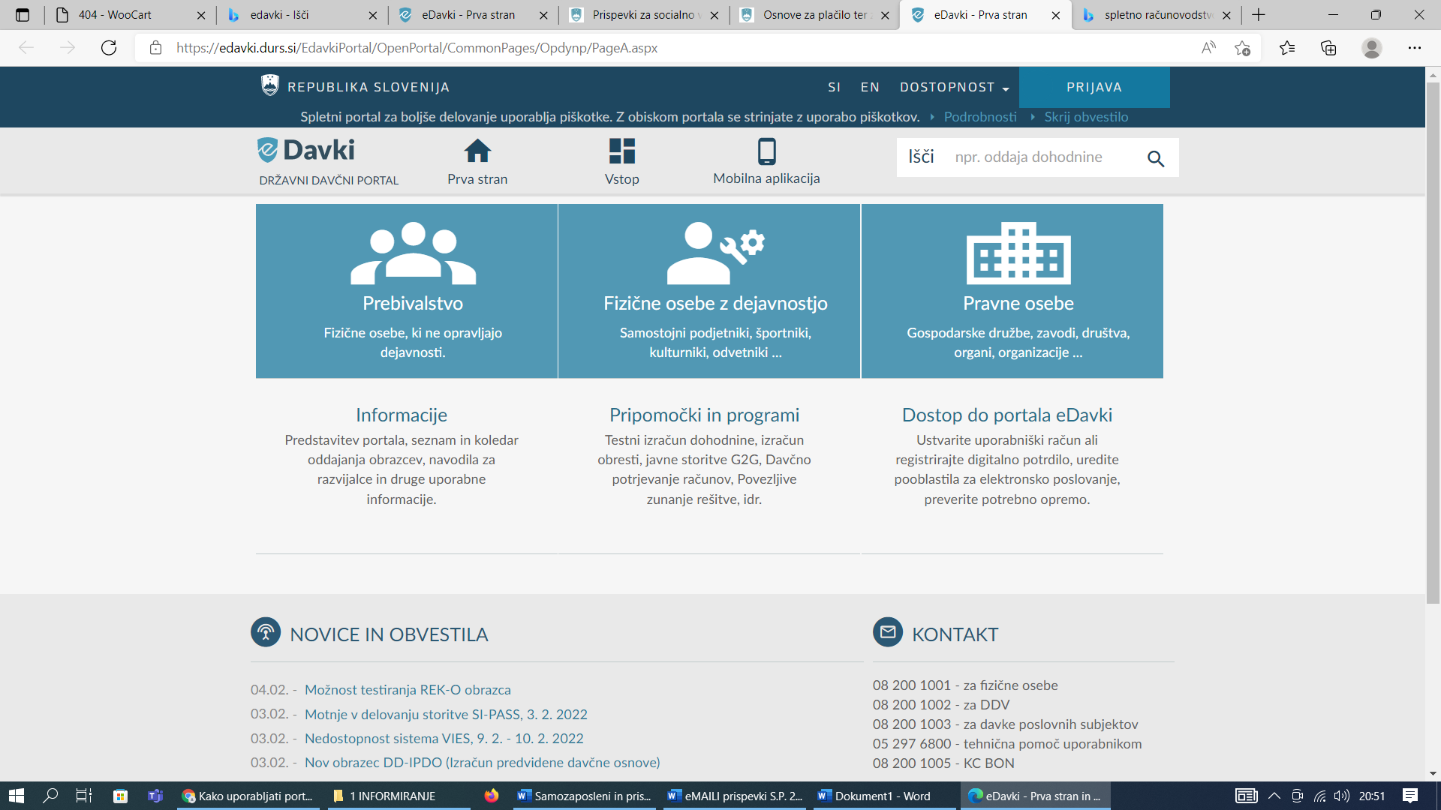The image size is (1441, 810).
Task: Open news Možnost testiranja REK-O obrazca
Action: (408, 690)
